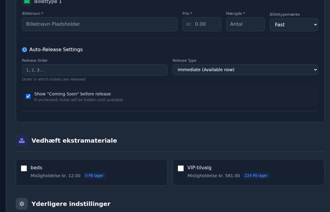Image resolution: width=330 pixels, height=212 pixels.
Task: Click the "Billettype 1" title text
Action: tap(48, 2)
